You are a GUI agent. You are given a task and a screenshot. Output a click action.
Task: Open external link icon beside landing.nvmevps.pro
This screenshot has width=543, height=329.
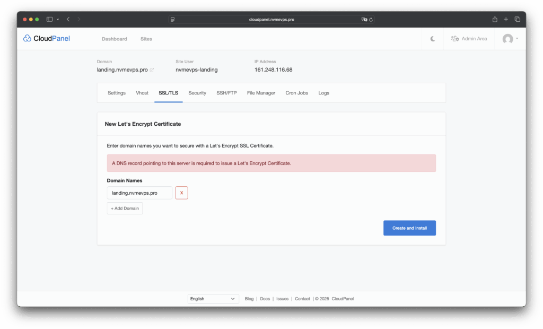coord(152,70)
